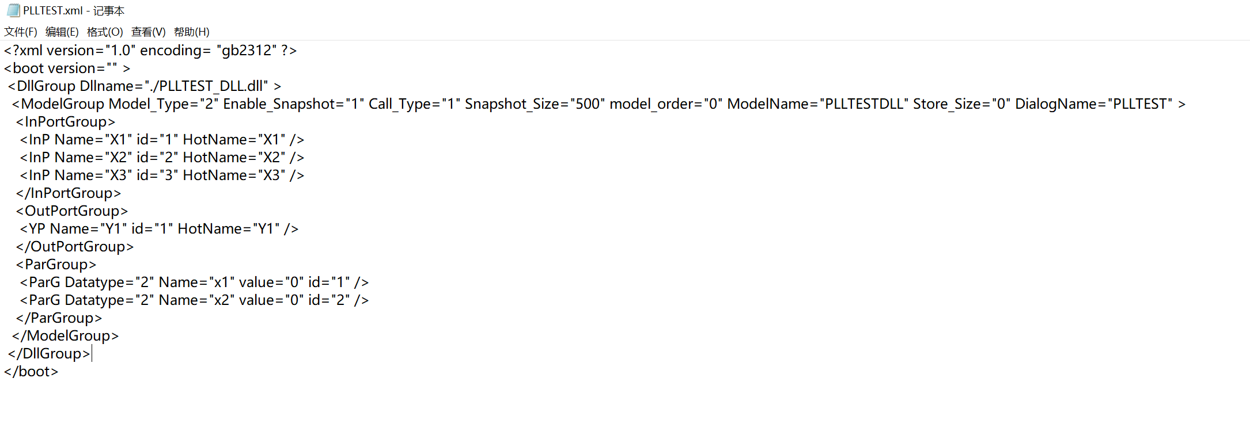Click the InP line named X2
1250x443 pixels.
click(x=162, y=158)
